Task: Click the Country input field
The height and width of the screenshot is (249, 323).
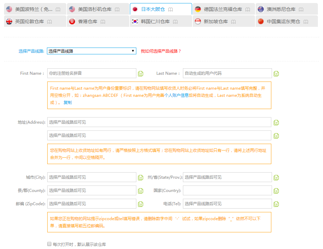Action: 227,191
